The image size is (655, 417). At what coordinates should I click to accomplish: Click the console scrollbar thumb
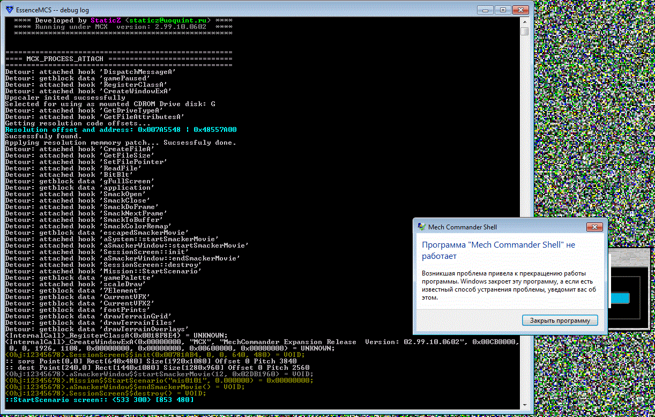524,31
